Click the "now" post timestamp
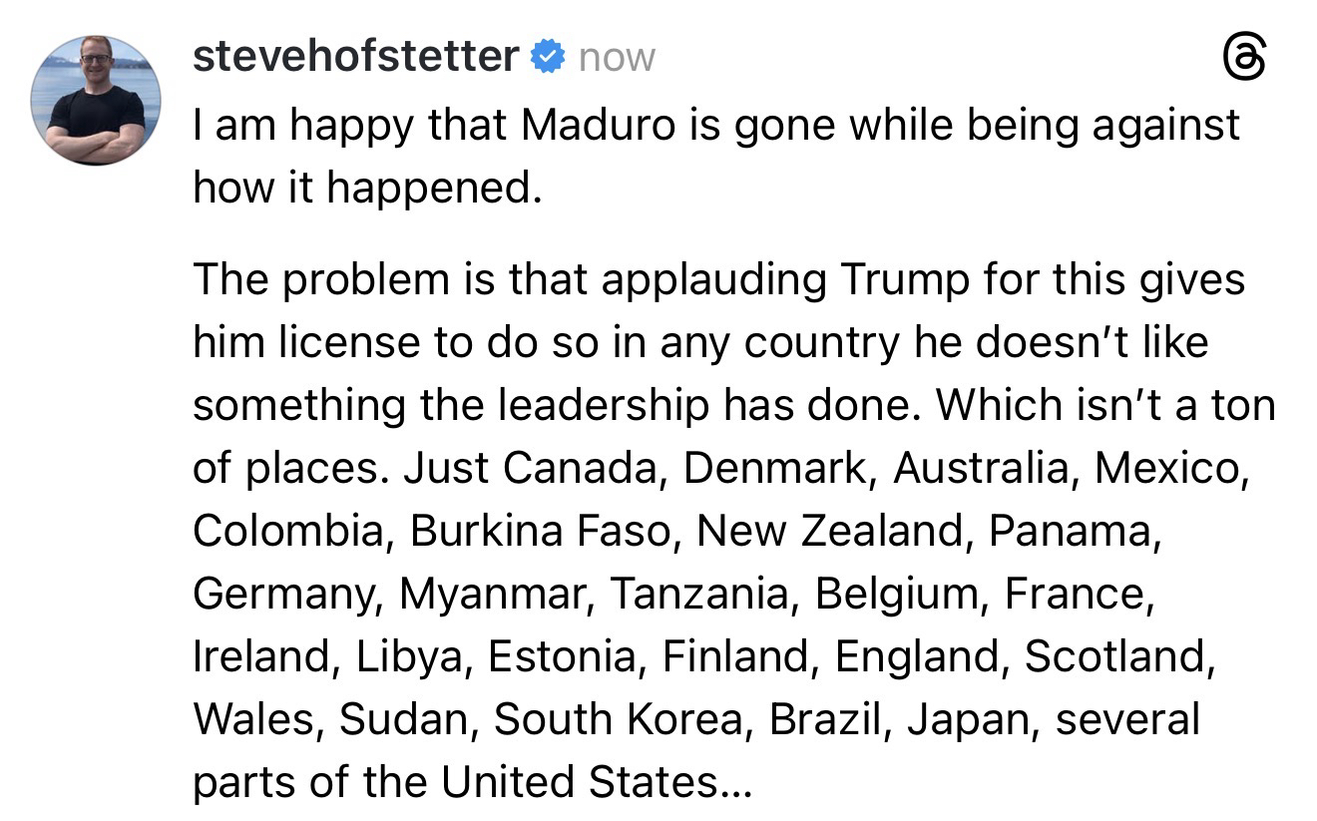 [617, 58]
